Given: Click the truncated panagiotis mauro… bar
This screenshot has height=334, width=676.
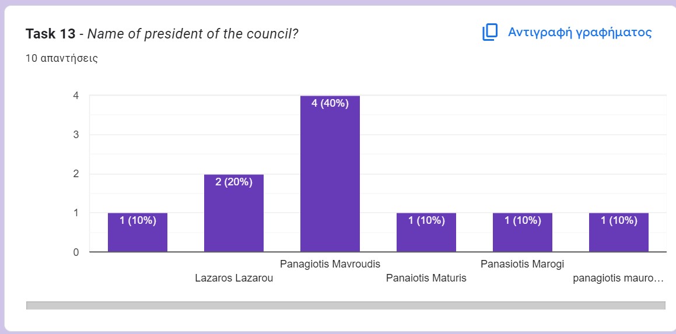Looking at the screenshot, I should (x=618, y=233).
